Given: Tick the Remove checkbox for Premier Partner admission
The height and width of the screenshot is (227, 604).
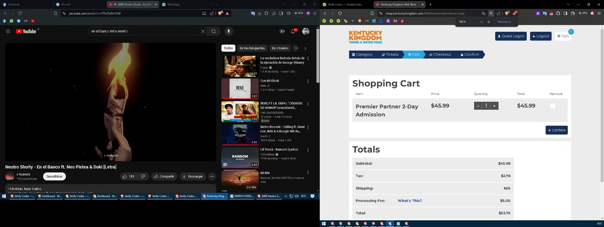Looking at the screenshot, I should pyautogui.click(x=552, y=106).
